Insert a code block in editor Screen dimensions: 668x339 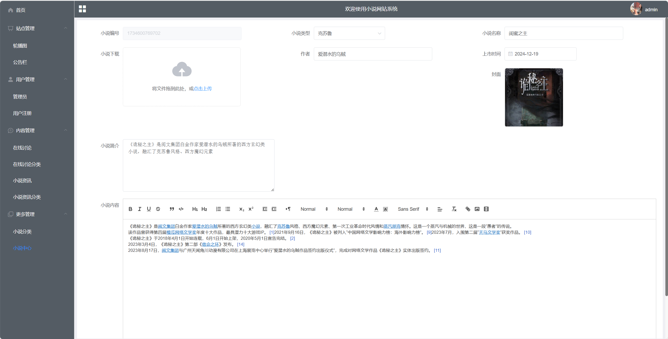(x=181, y=209)
